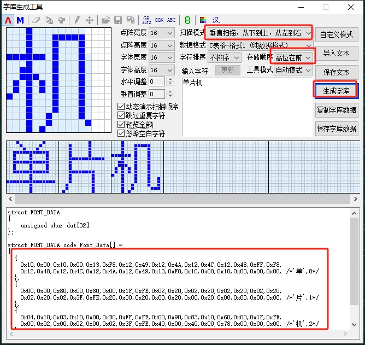
Task: Select the 单 glyph preview thumbnail
Action: coord(33,167)
